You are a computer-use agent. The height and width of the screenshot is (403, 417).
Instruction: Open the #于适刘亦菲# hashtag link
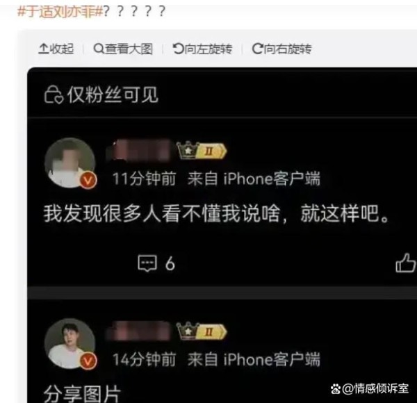60,11
